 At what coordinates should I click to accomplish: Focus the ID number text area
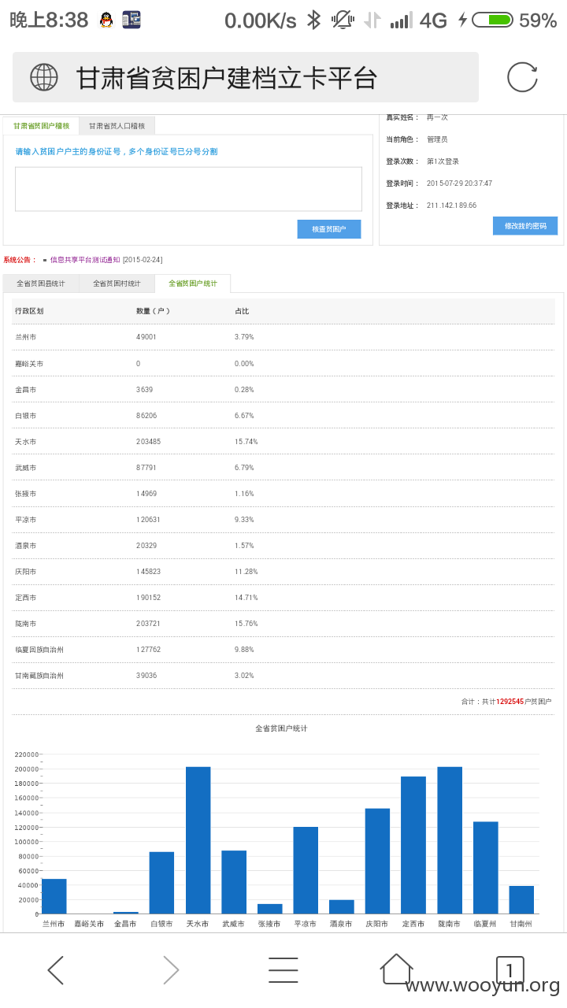click(x=188, y=189)
